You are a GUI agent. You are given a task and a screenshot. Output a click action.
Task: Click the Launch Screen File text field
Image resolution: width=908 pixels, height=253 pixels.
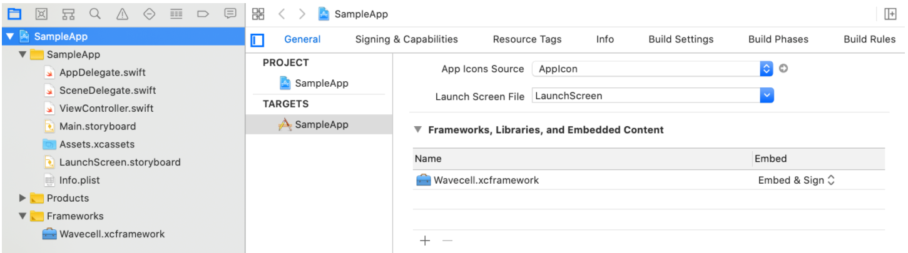645,96
